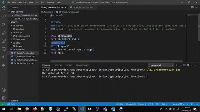Viewport: 200px width, 112px height.
Task: Open the Docker view in activity bar
Action: [4, 65]
